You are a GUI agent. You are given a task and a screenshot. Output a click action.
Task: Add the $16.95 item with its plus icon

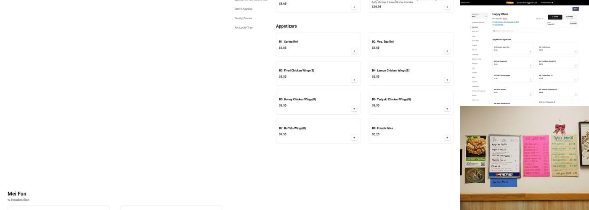click(x=447, y=7)
